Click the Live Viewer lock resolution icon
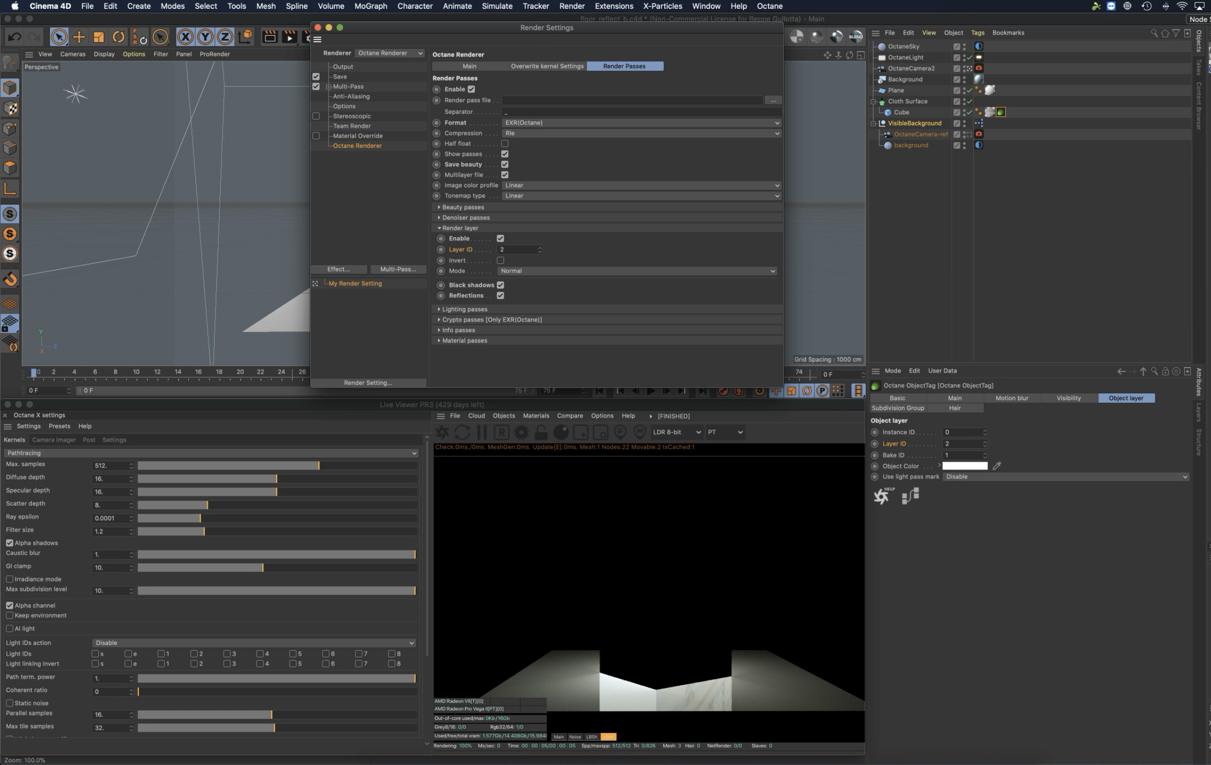The image size is (1211, 765). [x=541, y=432]
